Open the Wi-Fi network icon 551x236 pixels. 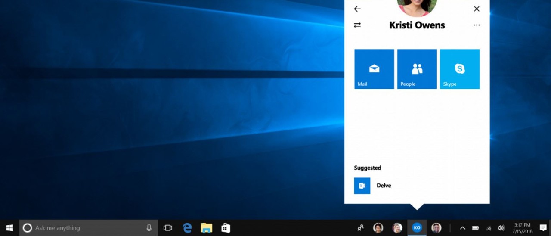[x=489, y=228]
